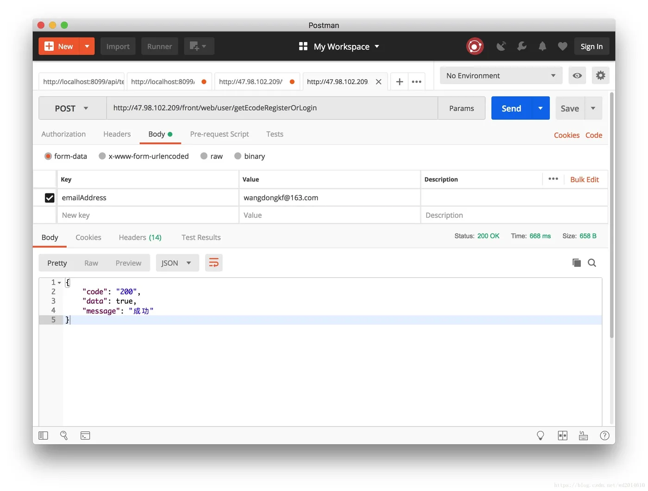Switch to Pre-request Script tab
648x491 pixels.
(x=219, y=134)
